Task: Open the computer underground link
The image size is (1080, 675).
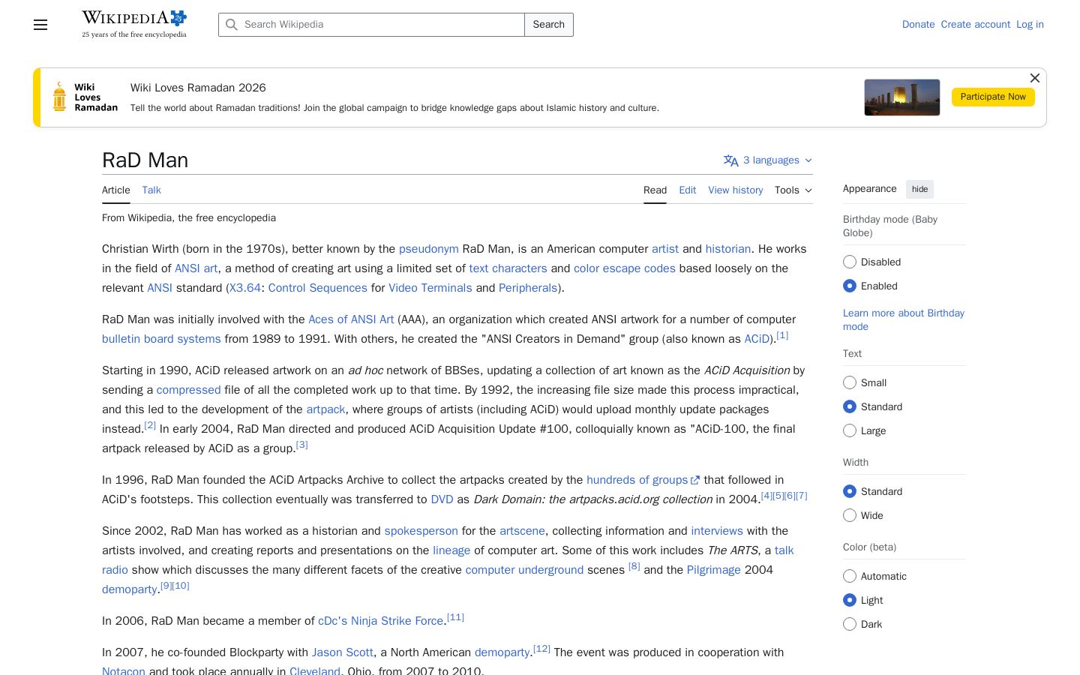Action: [x=524, y=570]
